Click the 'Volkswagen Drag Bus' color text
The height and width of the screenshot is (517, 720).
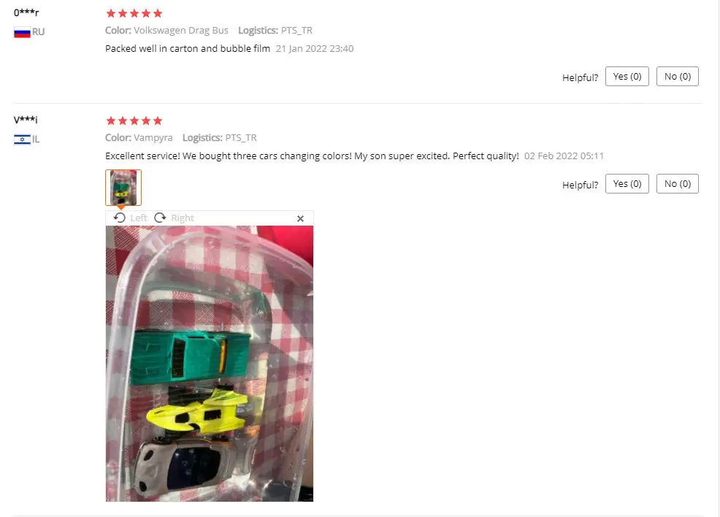181,30
